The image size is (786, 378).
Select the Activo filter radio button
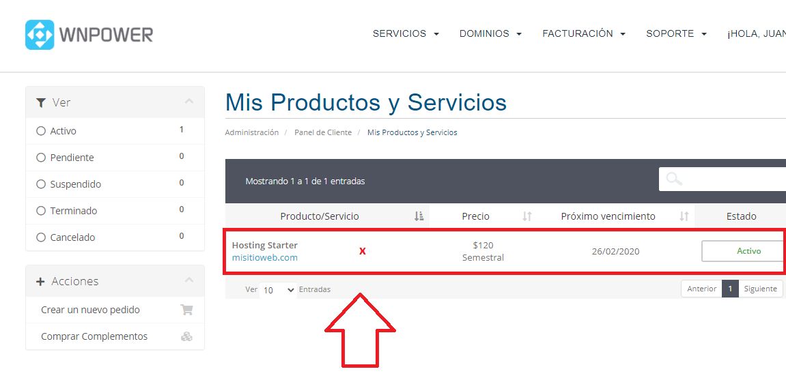click(x=41, y=131)
